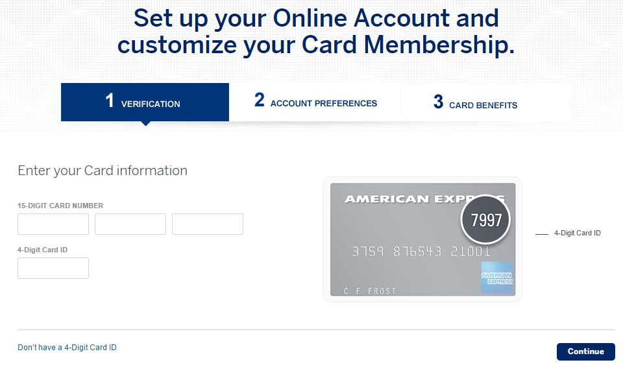Select the Verification step tab

145,102
